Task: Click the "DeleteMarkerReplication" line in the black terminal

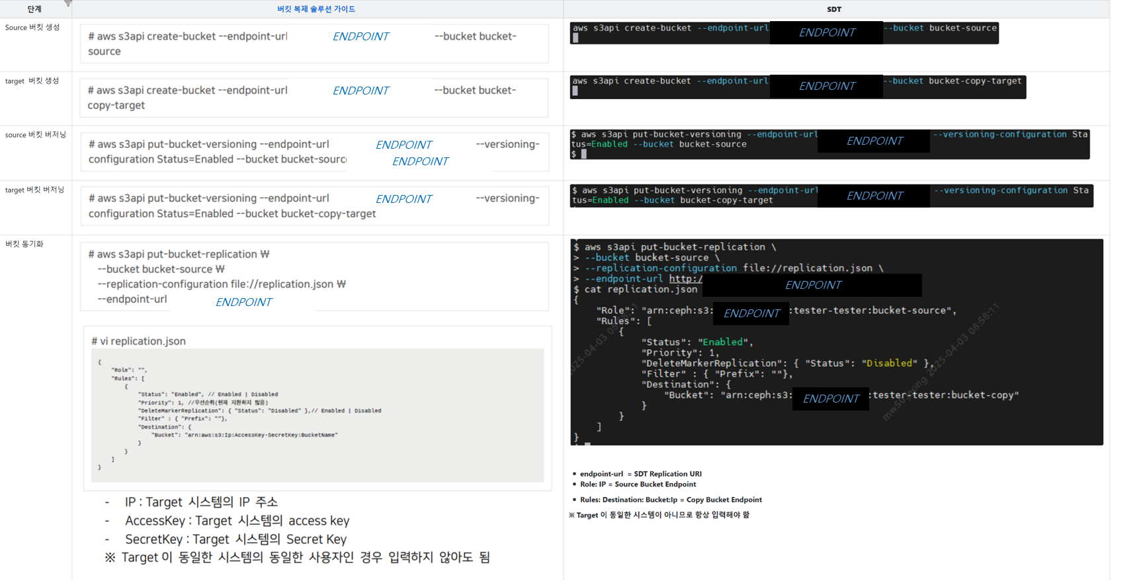Action: [x=788, y=364]
